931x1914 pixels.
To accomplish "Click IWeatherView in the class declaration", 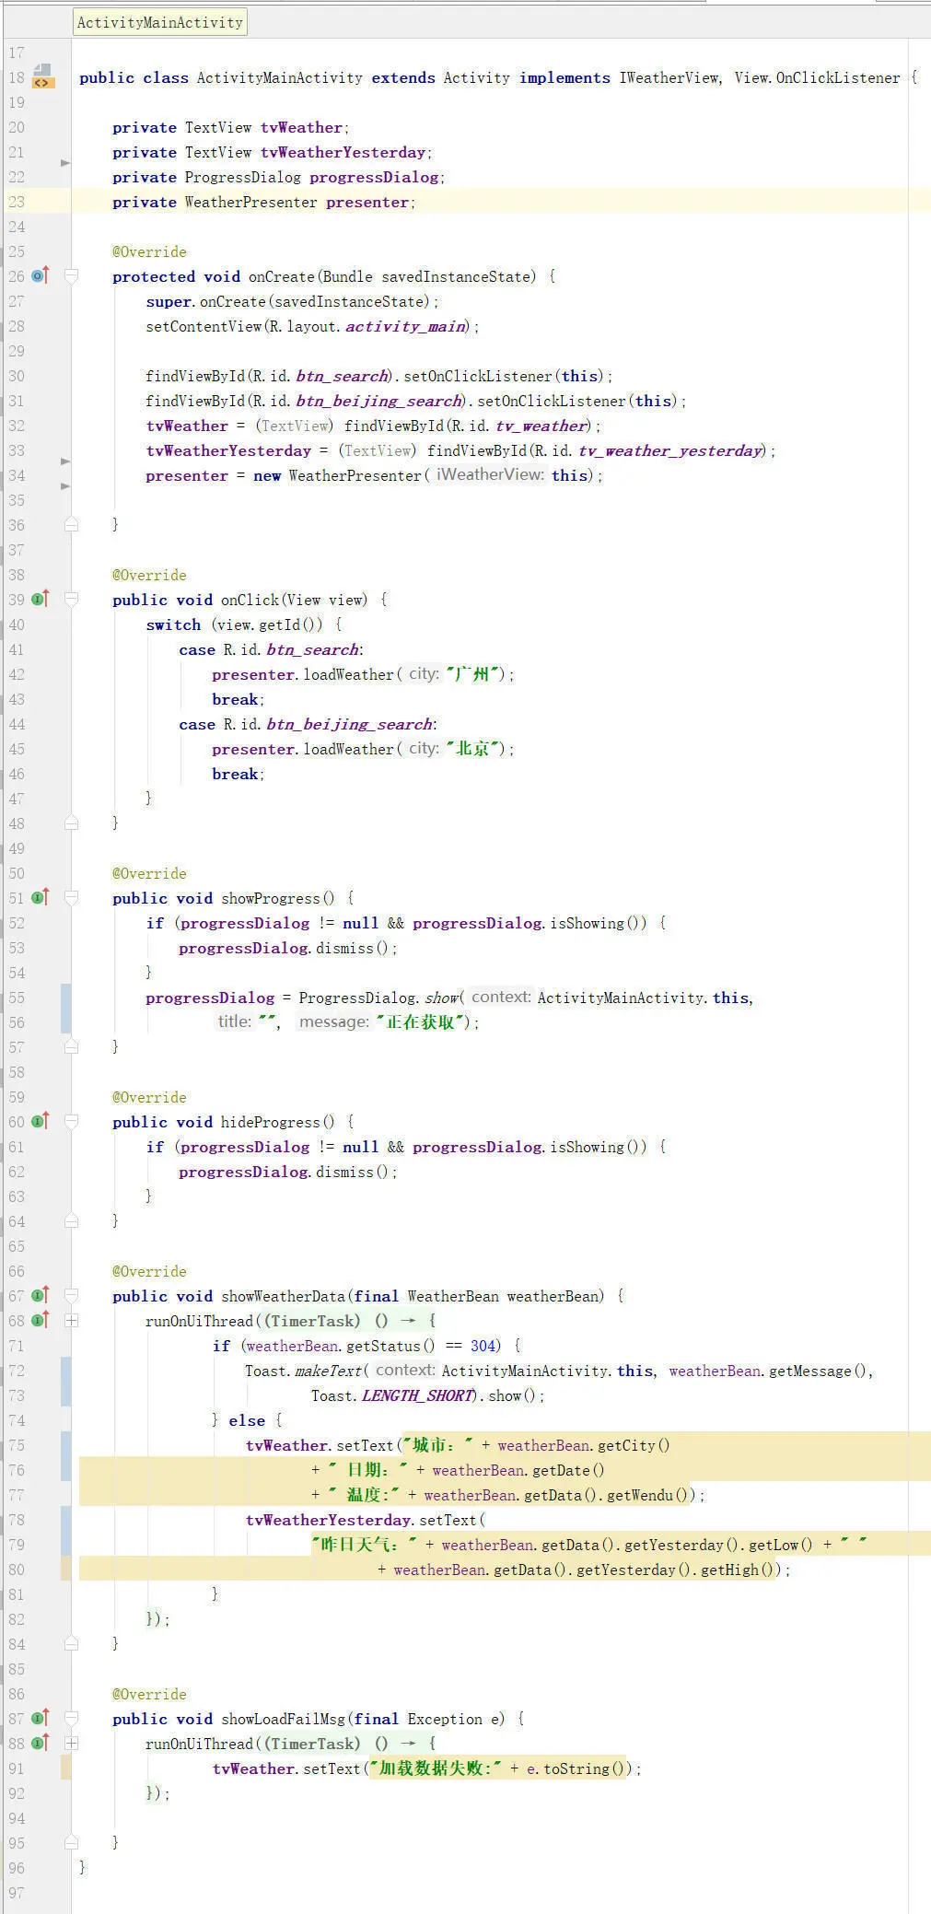I will point(669,77).
